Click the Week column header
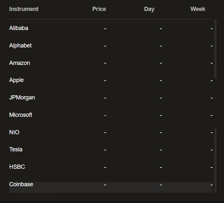 click(198, 9)
